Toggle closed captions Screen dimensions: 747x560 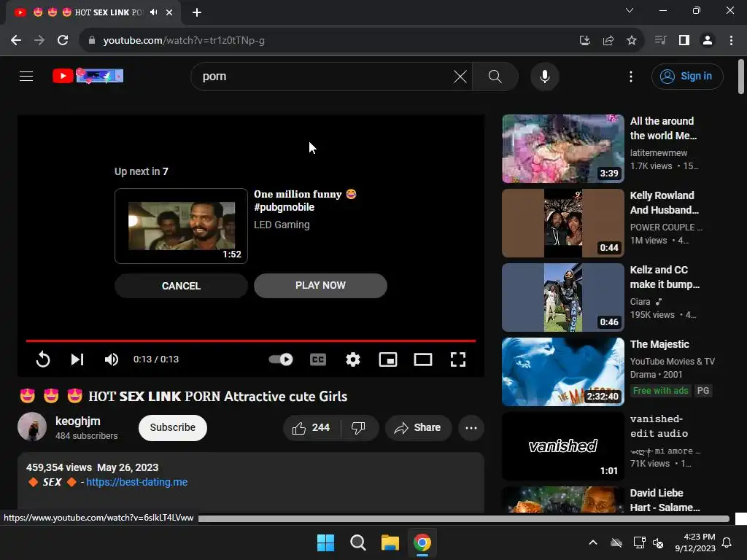[x=318, y=359]
